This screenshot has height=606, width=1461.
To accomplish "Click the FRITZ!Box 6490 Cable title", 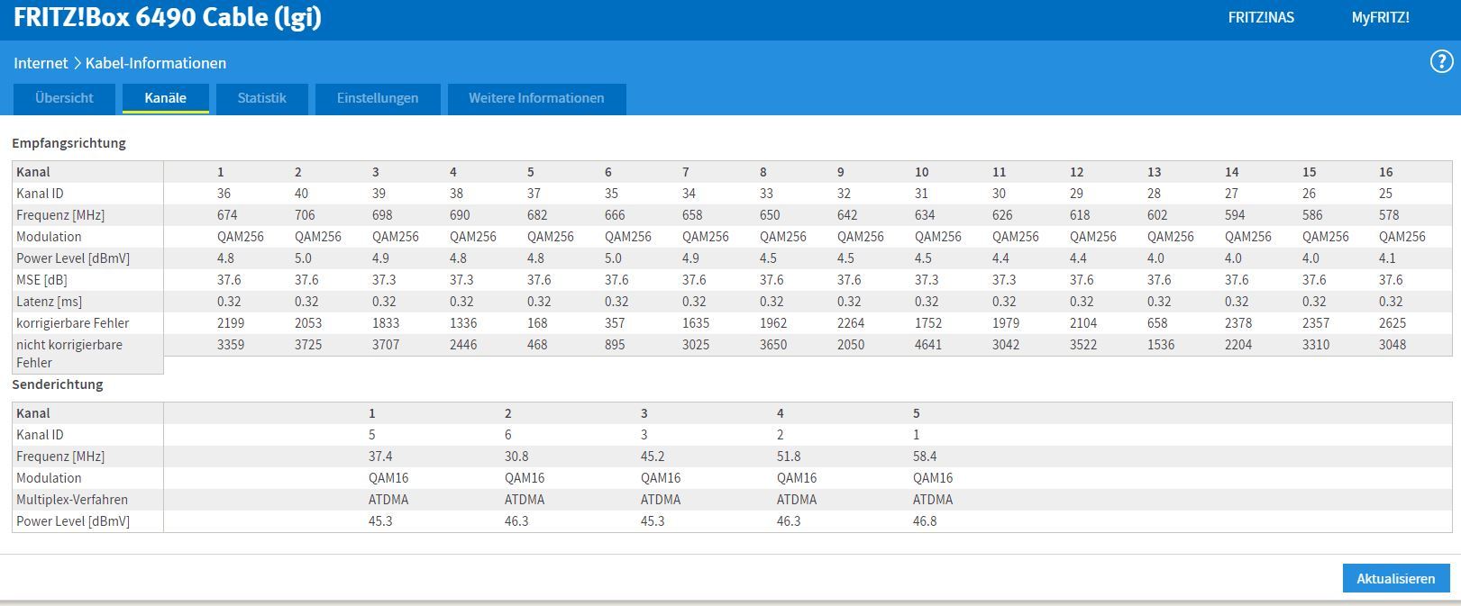I will tap(168, 18).
